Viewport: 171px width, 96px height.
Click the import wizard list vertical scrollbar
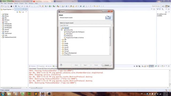(x=110, y=37)
